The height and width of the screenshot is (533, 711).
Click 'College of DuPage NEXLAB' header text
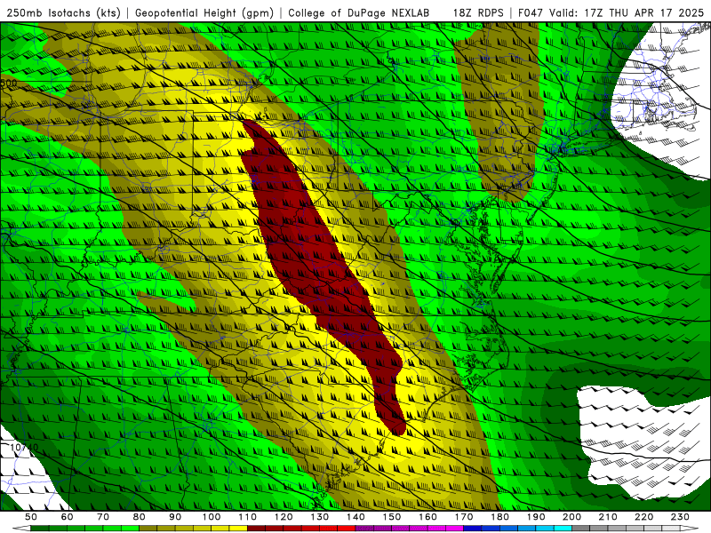[359, 12]
